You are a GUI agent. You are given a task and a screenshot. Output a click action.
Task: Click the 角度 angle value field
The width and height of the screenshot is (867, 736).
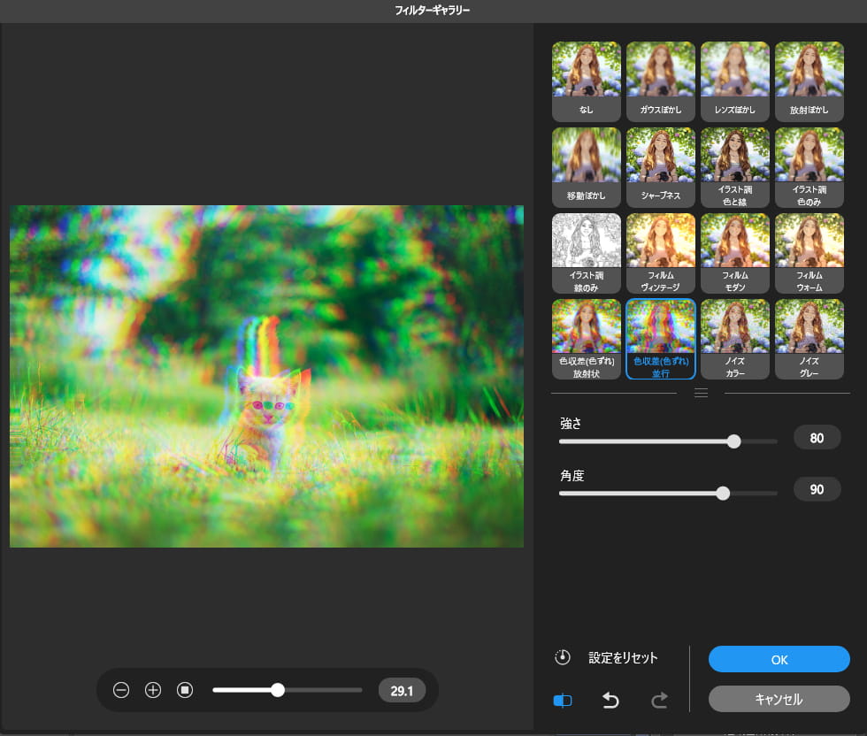[x=817, y=489]
